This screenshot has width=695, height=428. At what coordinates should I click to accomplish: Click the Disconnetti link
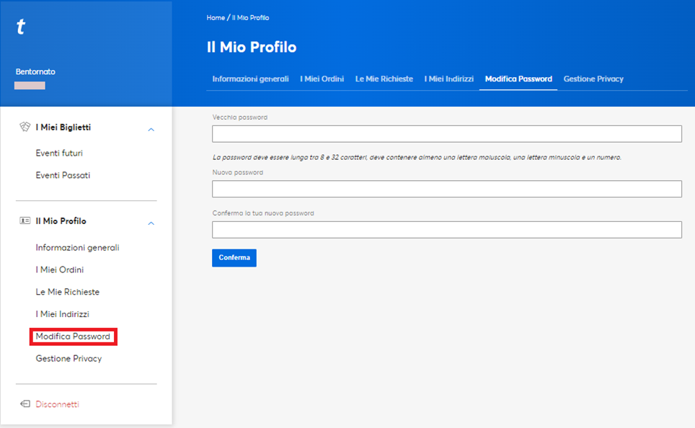(58, 404)
